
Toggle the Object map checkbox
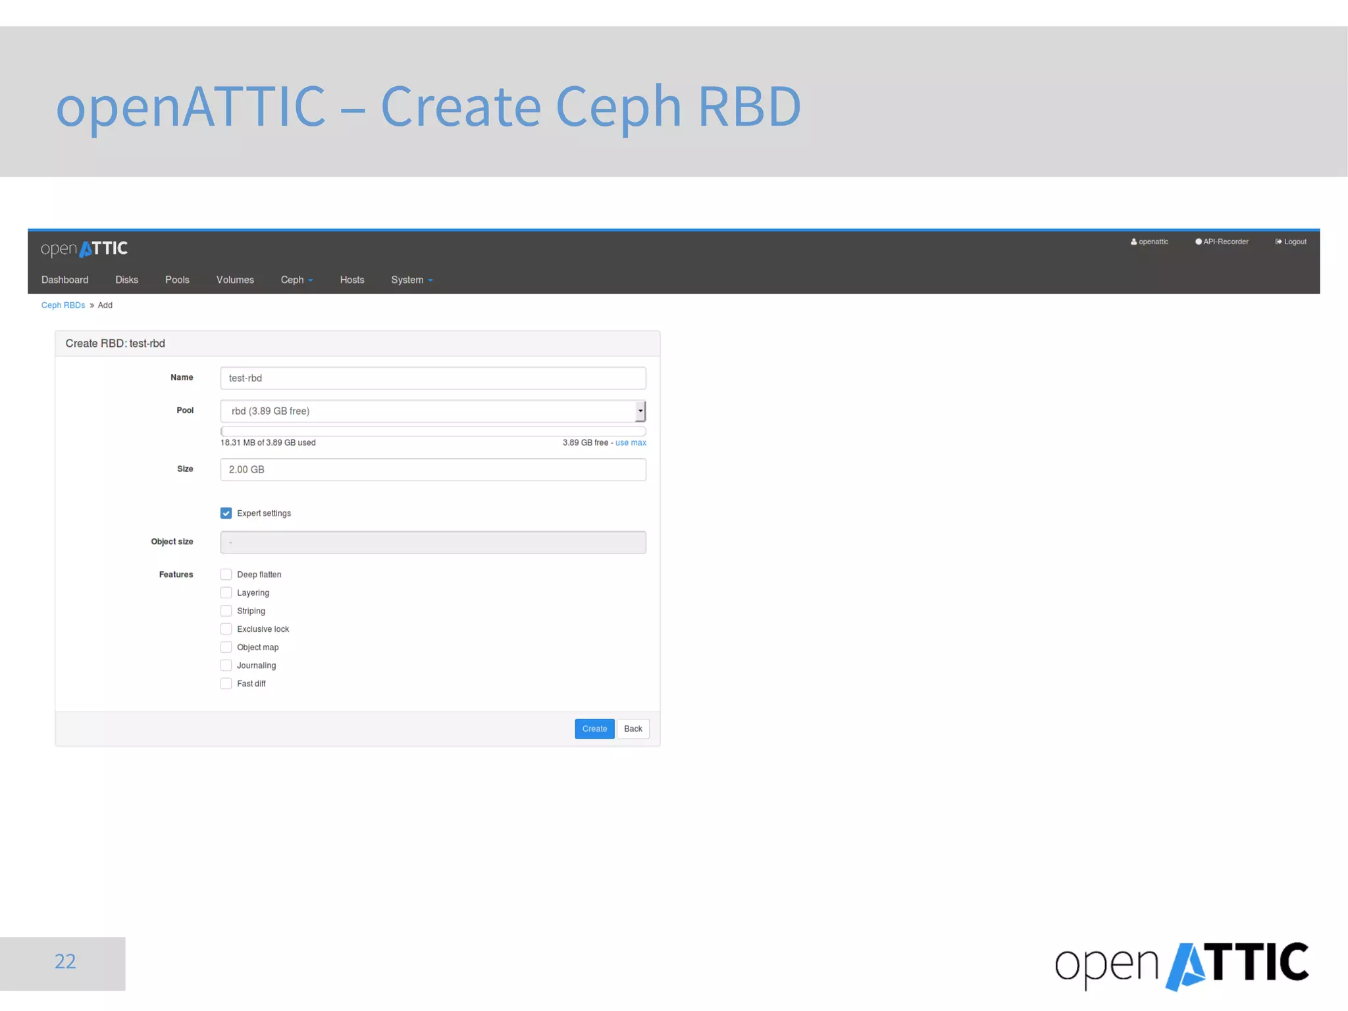click(226, 647)
